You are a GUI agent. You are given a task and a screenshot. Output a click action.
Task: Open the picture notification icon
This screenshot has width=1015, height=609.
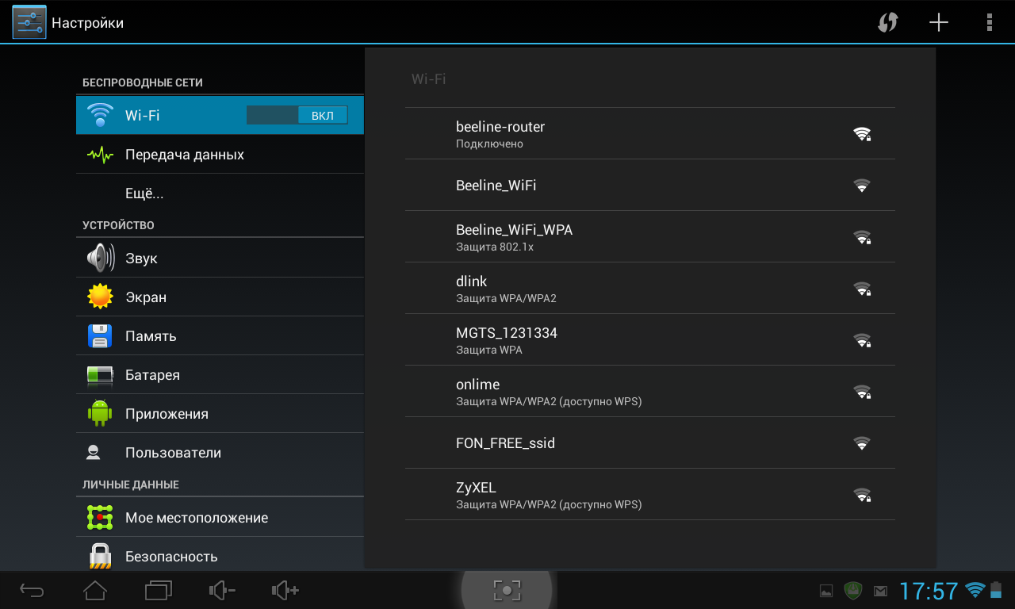tap(826, 591)
